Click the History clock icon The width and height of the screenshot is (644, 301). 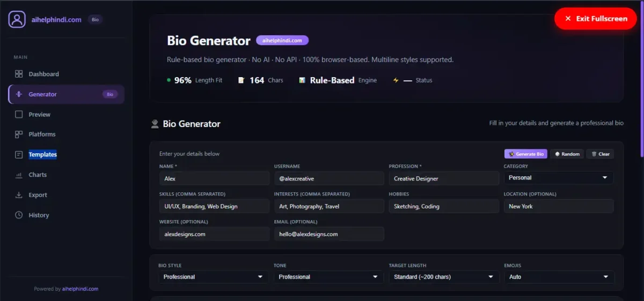coord(19,215)
